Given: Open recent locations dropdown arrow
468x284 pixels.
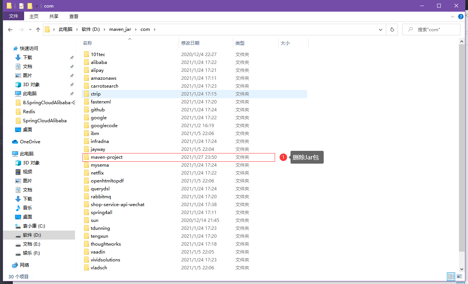Looking at the screenshot, I should tap(31, 30).
